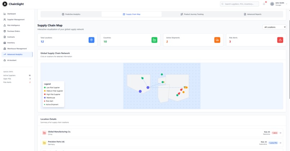The height and width of the screenshot is (151, 290).
Task: Open the Product Journey Tracking tab
Action: pos(192,14)
